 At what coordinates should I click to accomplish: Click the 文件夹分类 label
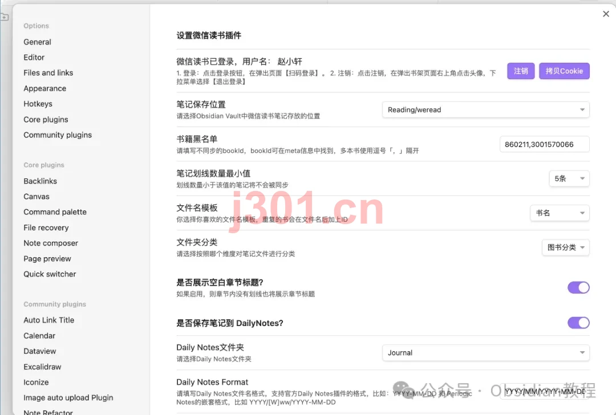[197, 242]
